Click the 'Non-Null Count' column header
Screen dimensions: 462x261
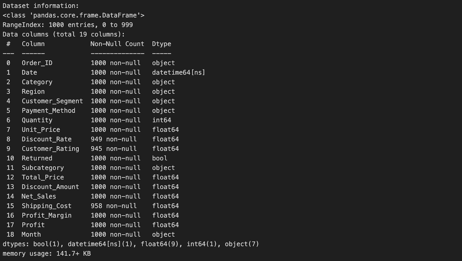pyautogui.click(x=117, y=44)
